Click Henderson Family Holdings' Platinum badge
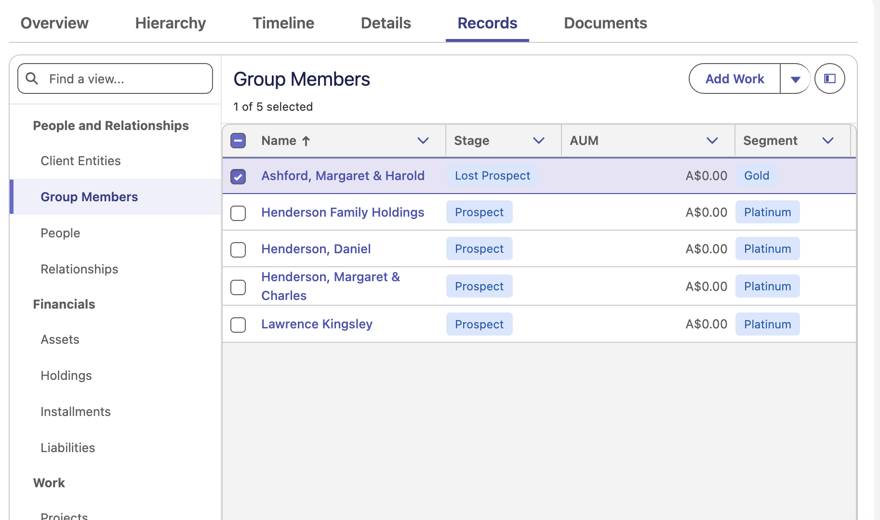 click(768, 212)
